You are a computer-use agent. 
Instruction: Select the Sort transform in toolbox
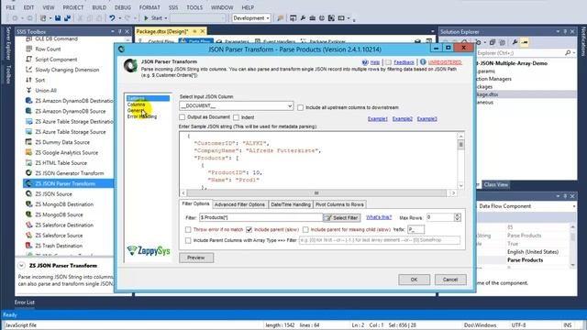pyautogui.click(x=39, y=80)
